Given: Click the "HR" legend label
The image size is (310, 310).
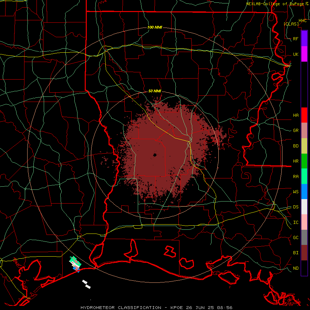Looking at the screenshot, I should pos(296,161).
